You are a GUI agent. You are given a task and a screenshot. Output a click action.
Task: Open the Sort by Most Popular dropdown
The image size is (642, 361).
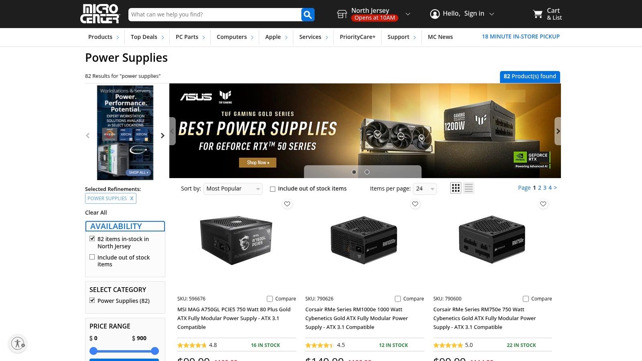233,189
